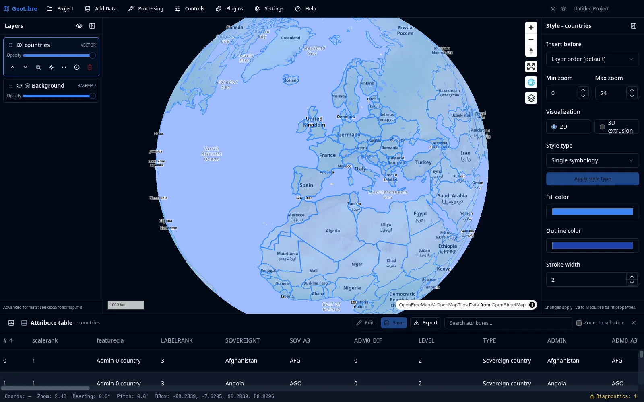This screenshot has width=644, height=402.
Task: Decrease Stroke width value
Action: tap(632, 283)
